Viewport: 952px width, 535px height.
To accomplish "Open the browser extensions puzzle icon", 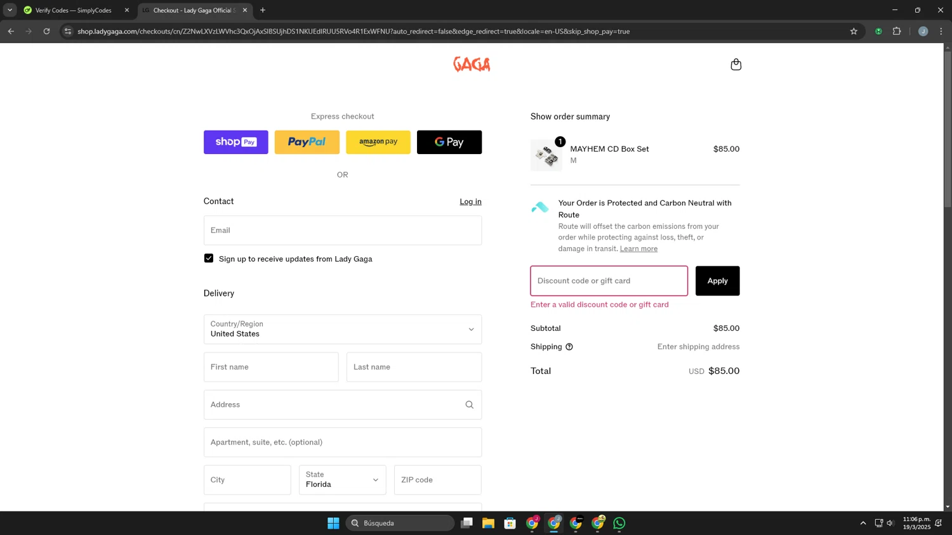I will (897, 31).
